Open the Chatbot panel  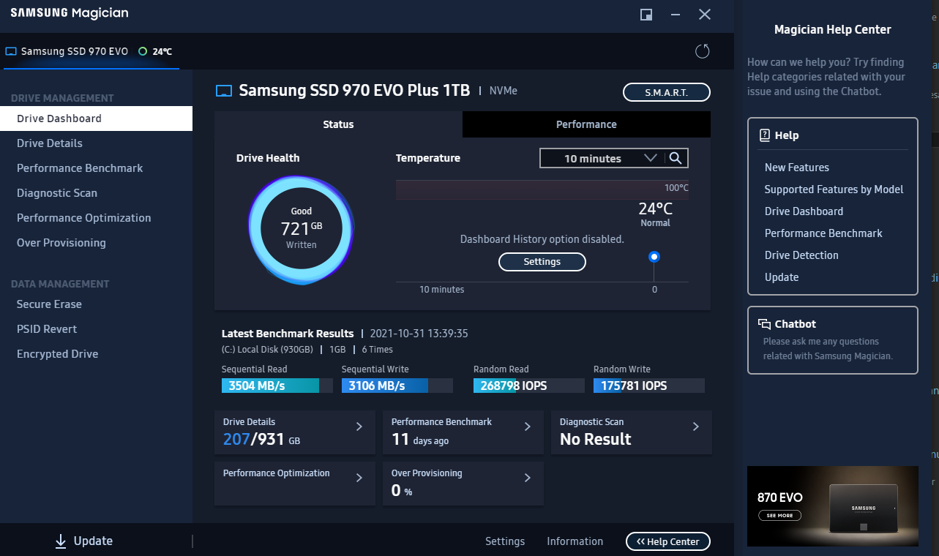[x=833, y=340]
